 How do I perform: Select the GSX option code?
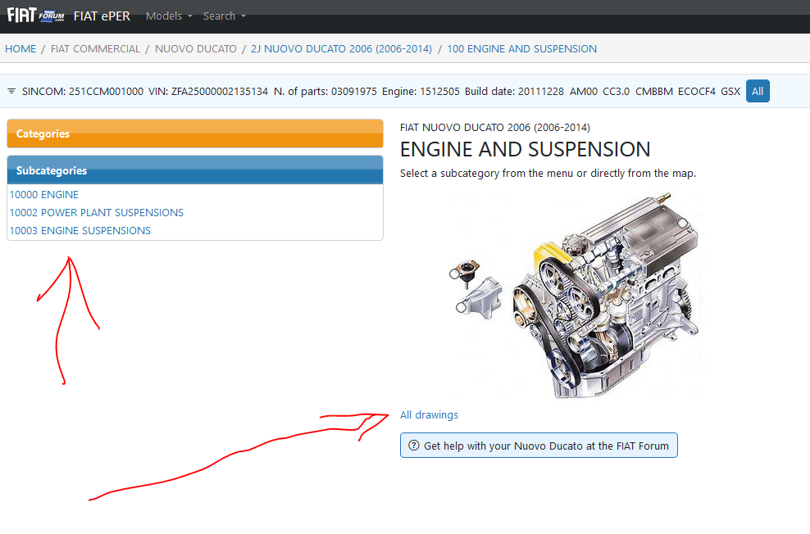pos(730,92)
